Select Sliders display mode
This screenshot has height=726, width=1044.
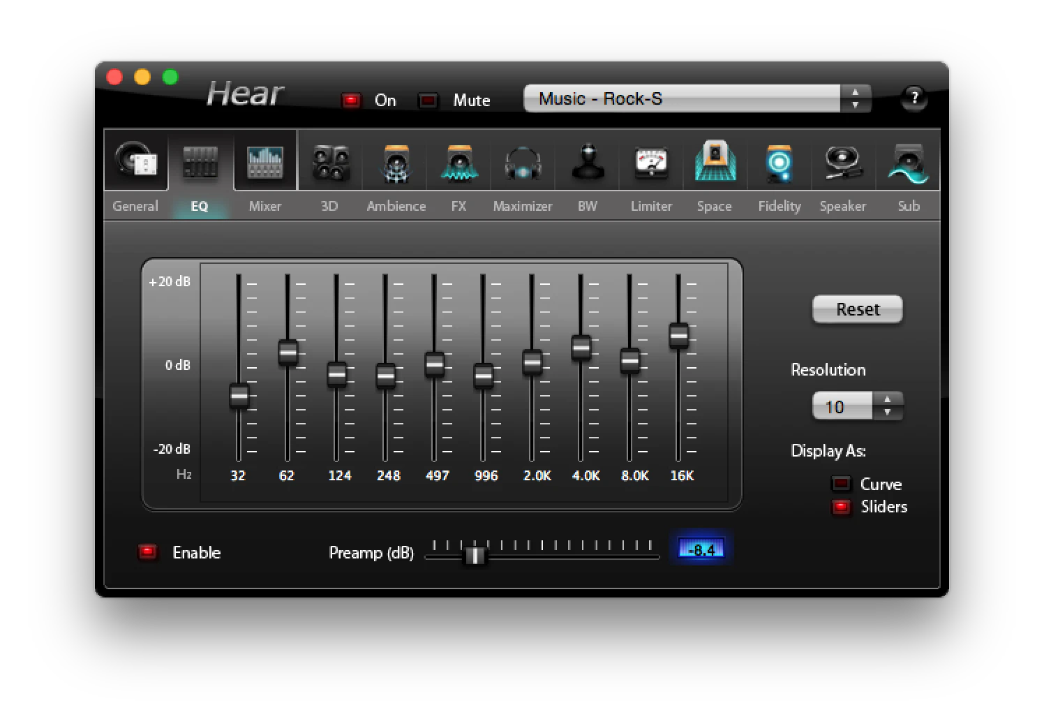pyautogui.click(x=842, y=506)
